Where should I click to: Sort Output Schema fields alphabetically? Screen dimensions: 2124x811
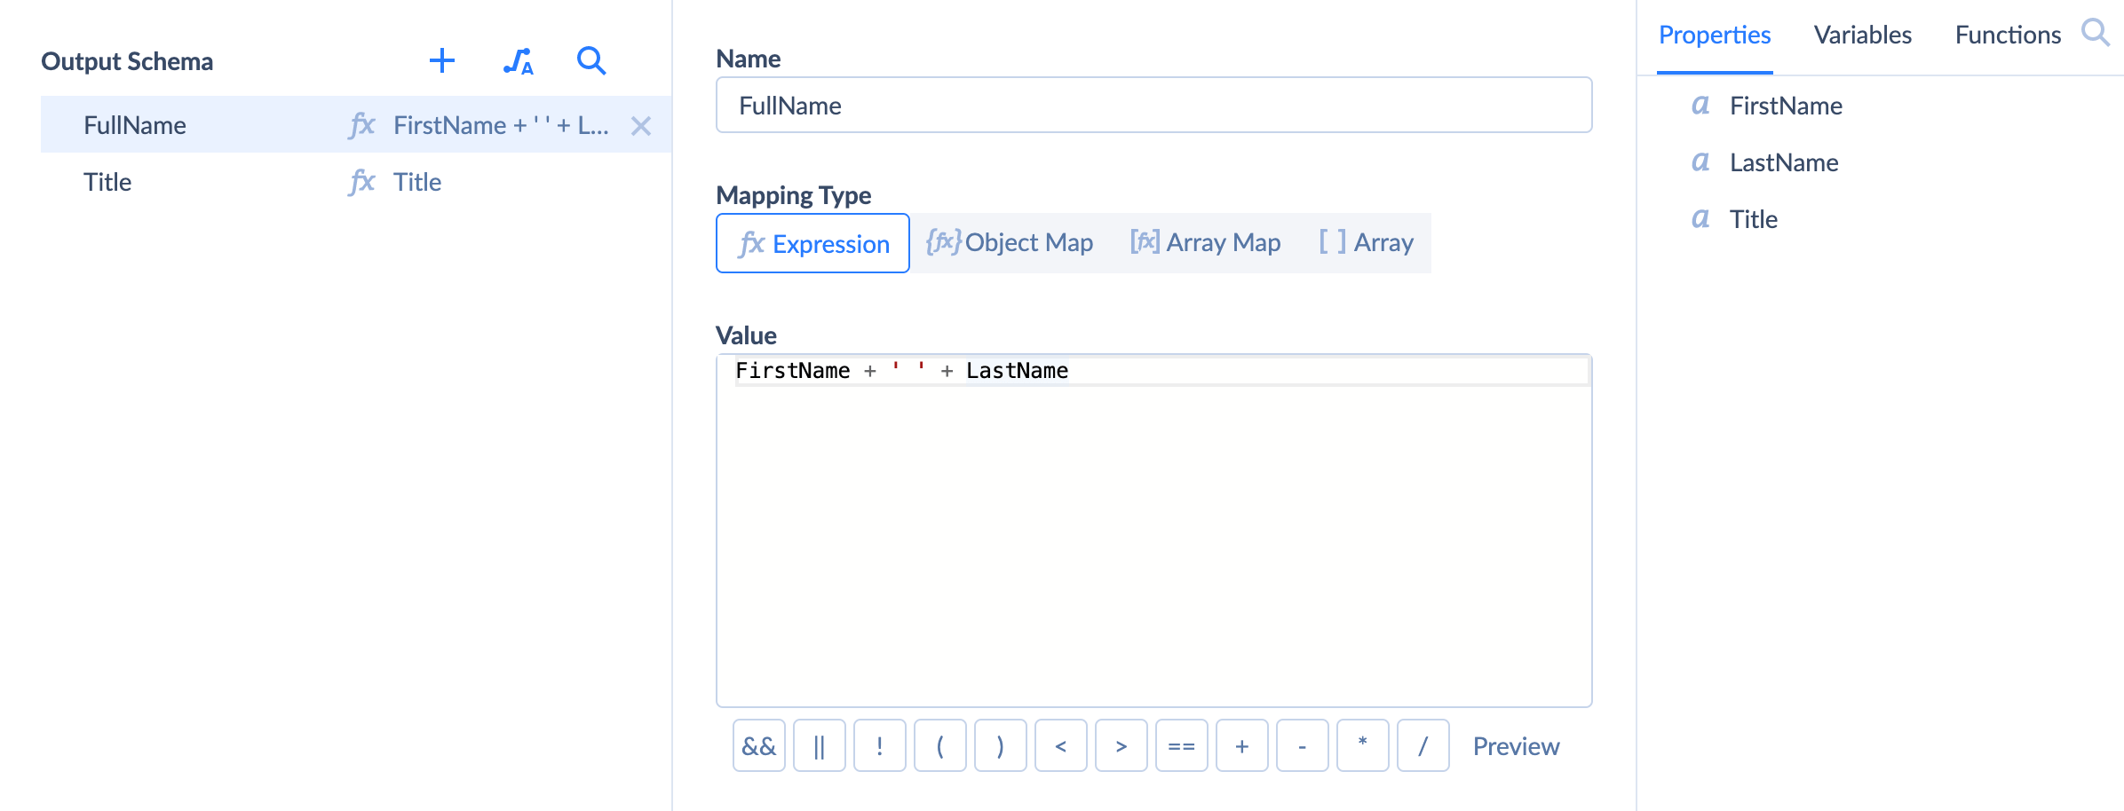[x=518, y=62]
